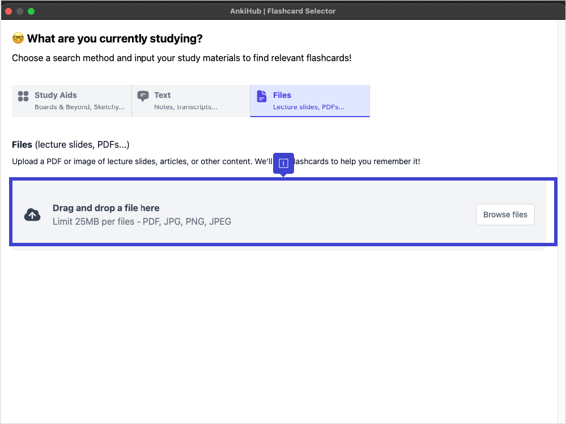This screenshot has width=566, height=424.
Task: Click the "Lecture slides, PDFs..." tab subtitle
Action: click(x=308, y=107)
